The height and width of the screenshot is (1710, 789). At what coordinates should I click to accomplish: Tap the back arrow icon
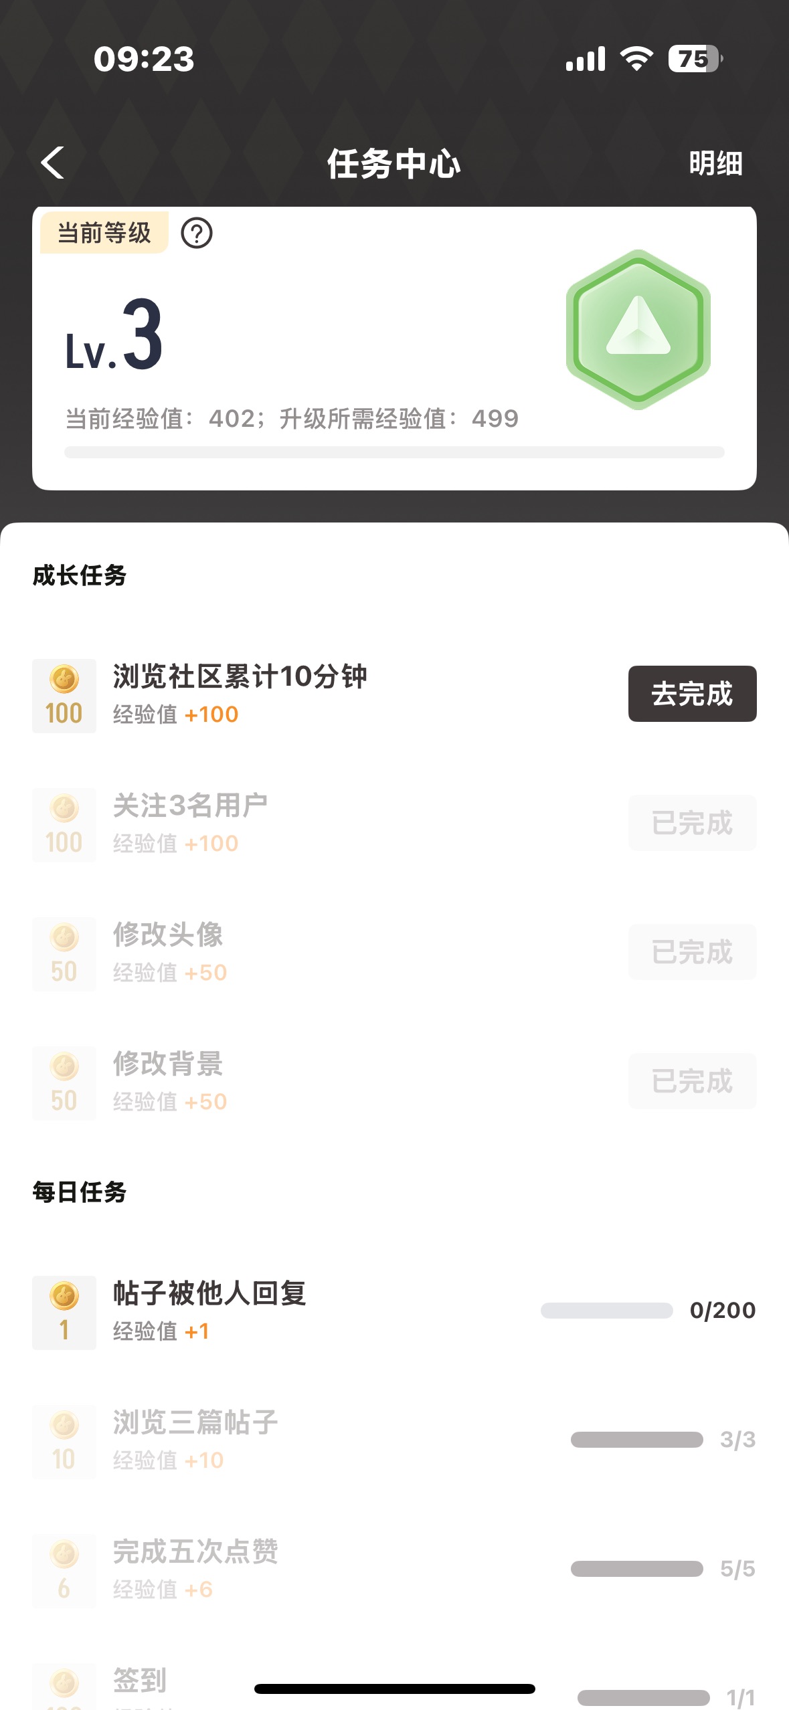pos(53,163)
